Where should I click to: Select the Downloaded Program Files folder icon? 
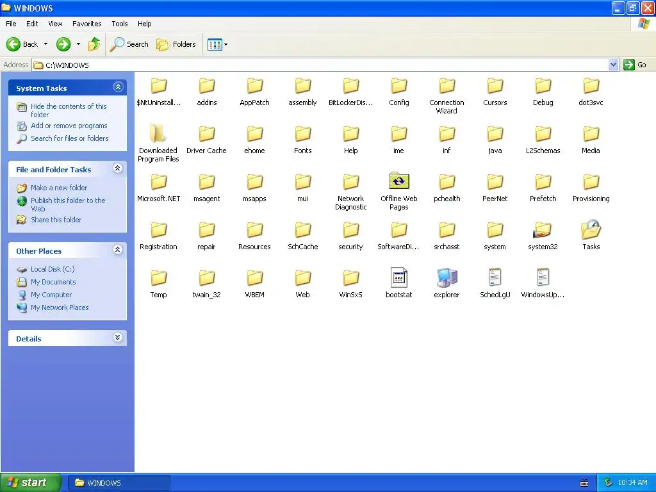tap(158, 134)
